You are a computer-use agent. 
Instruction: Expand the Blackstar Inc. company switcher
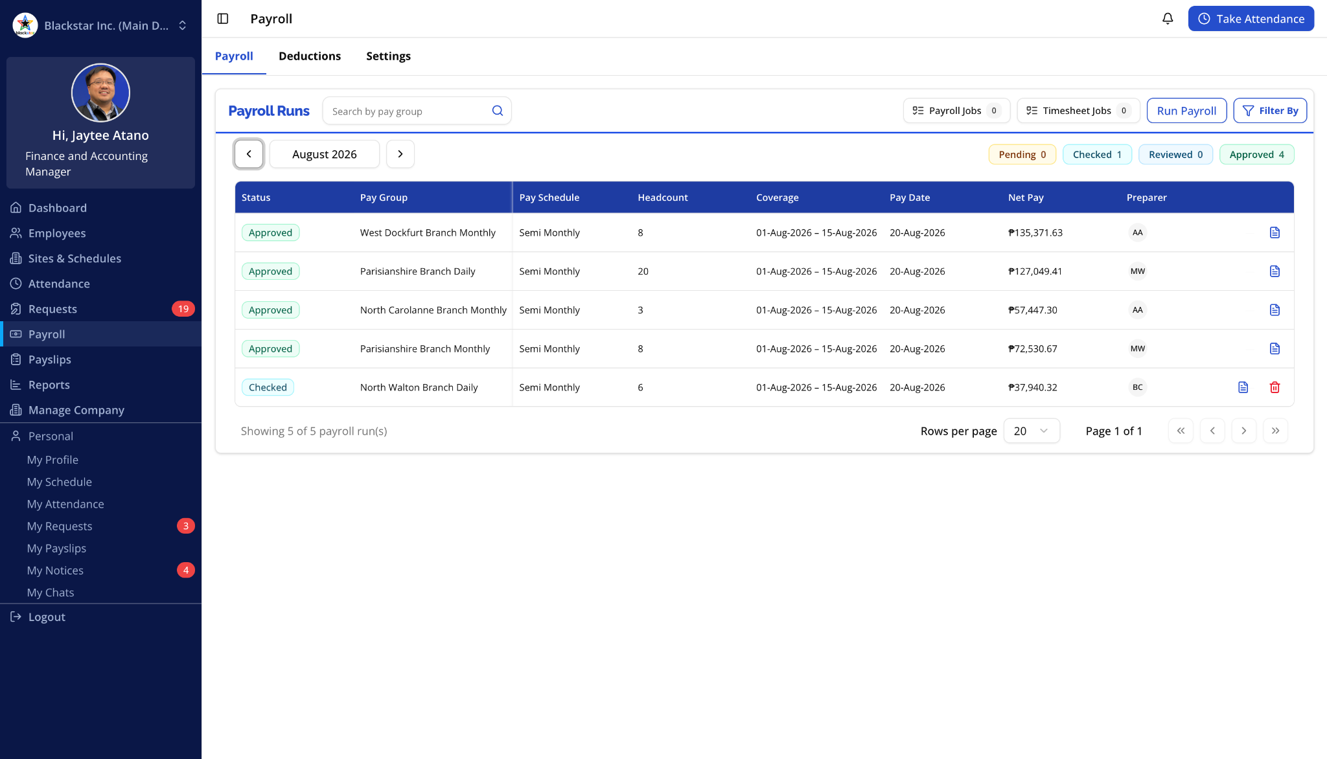click(x=100, y=25)
